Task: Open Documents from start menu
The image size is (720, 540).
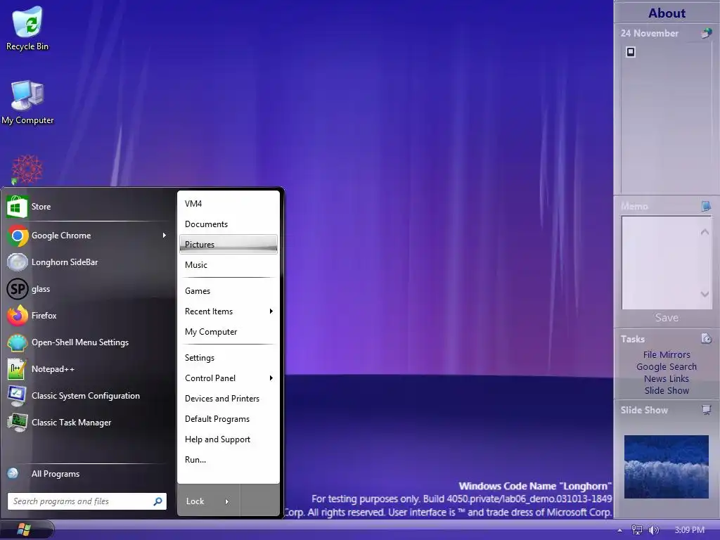Action: pos(229,224)
